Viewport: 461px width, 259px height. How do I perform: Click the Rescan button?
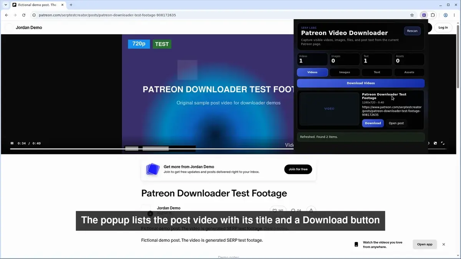pos(412,31)
